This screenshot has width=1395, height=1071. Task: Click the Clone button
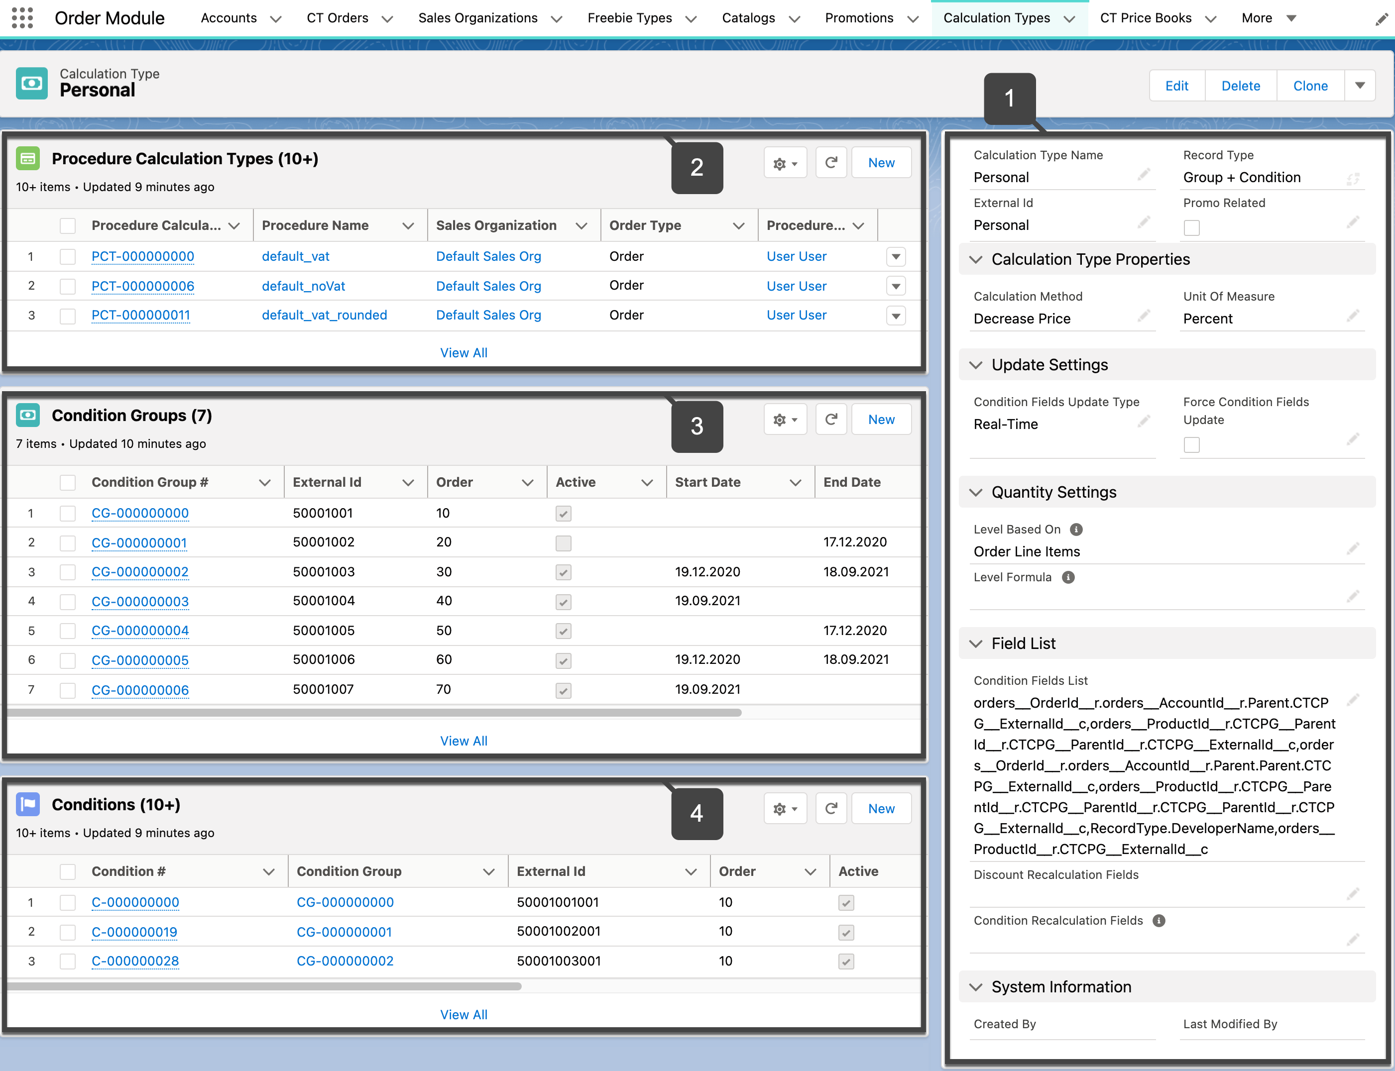tap(1310, 86)
